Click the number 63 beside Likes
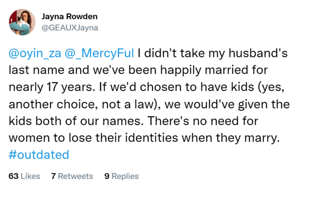Image resolution: width=311 pixels, height=199 pixels. tap(13, 176)
